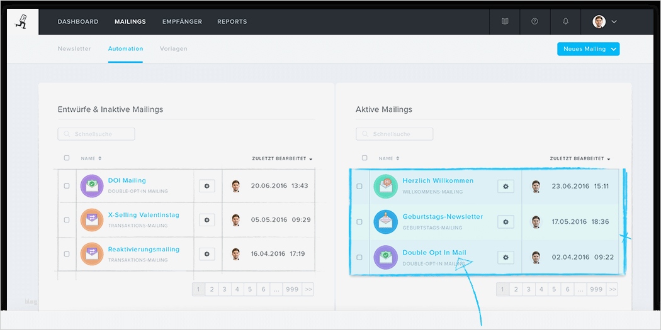Open gear settings for Herzlich Willkommen
The image size is (661, 330).
pos(506,187)
